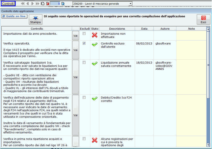
Task: Go to last record with double-right arrow
Action: click(x=38, y=4)
